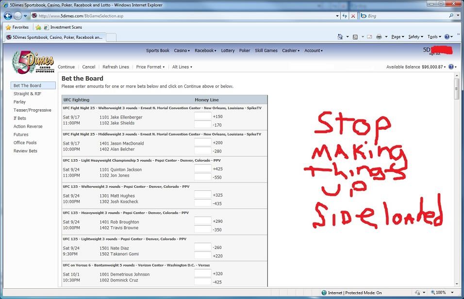Click the Home icon in command bar
This screenshot has width=464, height=299.
coord(340,37)
